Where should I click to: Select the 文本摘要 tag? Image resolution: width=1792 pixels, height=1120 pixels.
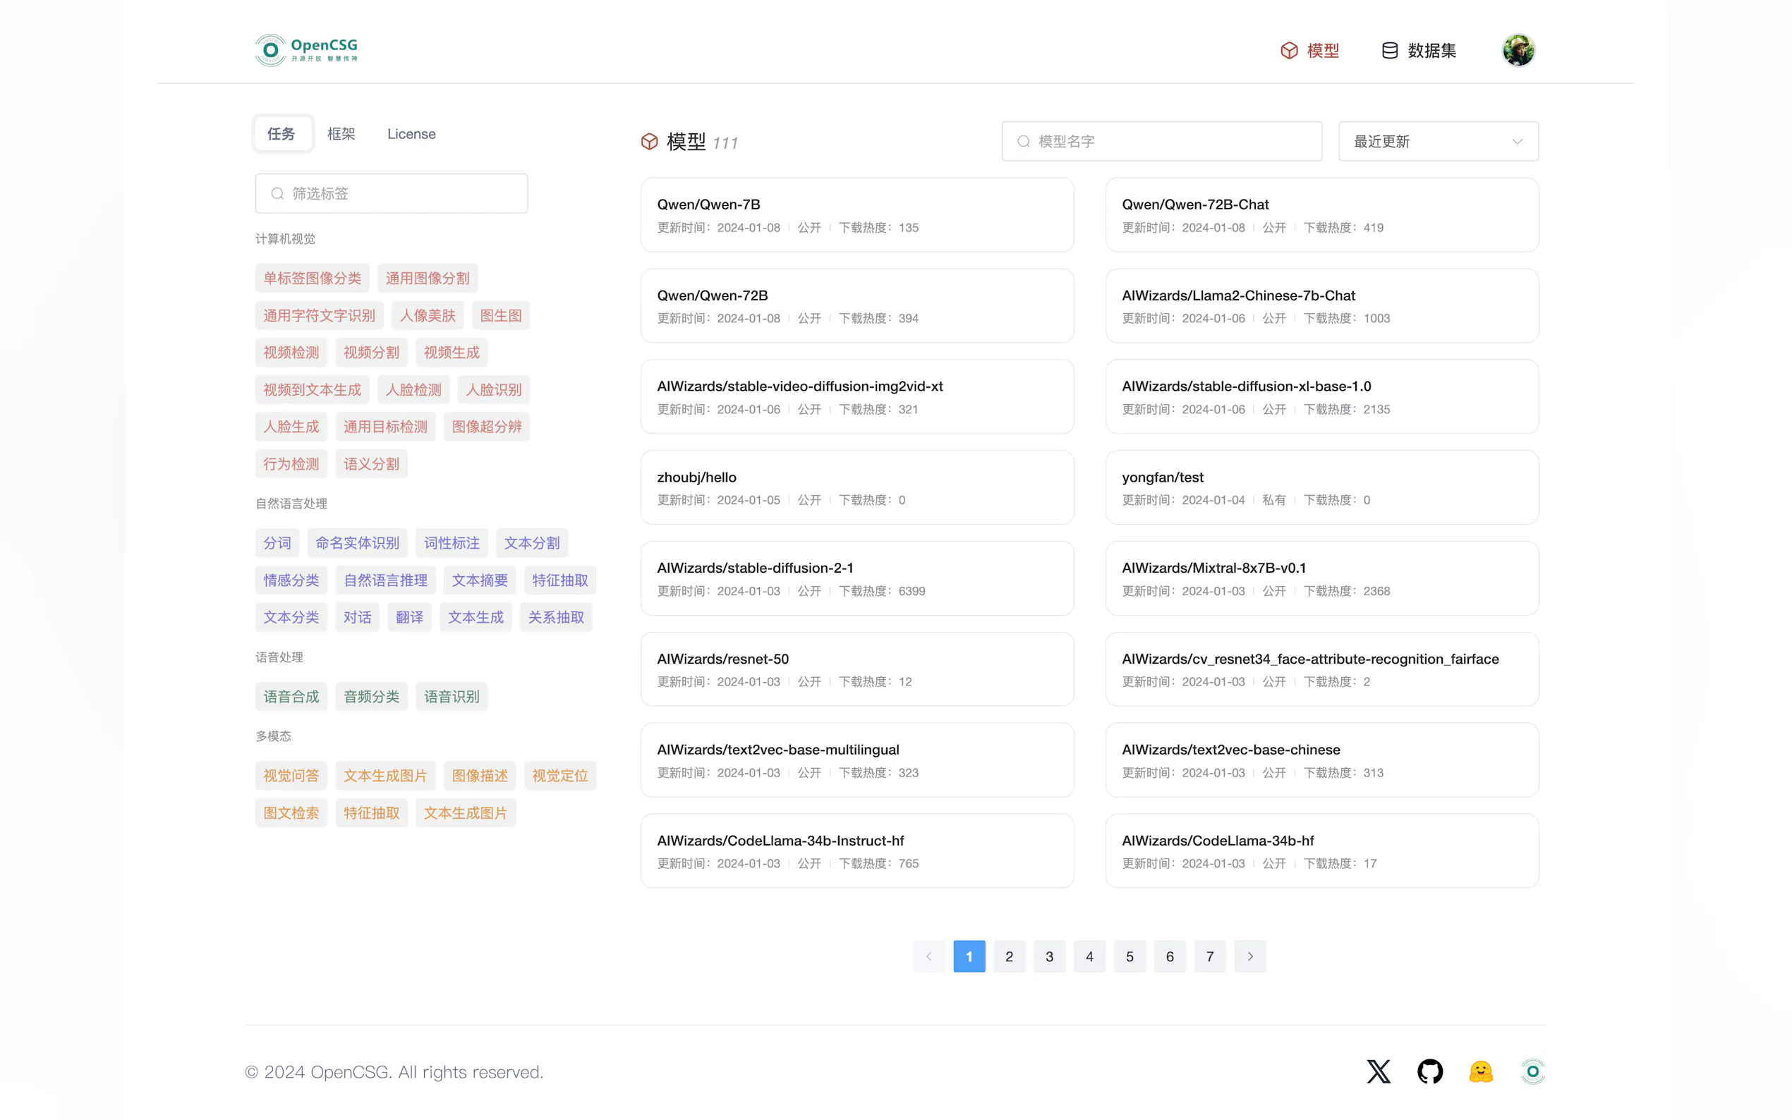tap(479, 580)
